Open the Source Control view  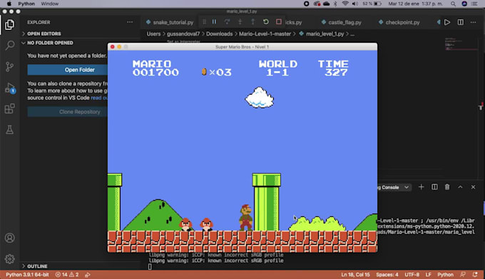click(x=9, y=66)
